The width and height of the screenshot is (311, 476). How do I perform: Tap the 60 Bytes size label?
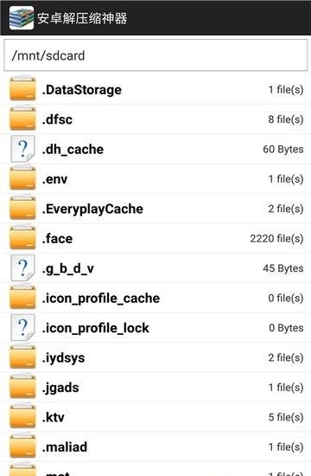pyautogui.click(x=283, y=150)
